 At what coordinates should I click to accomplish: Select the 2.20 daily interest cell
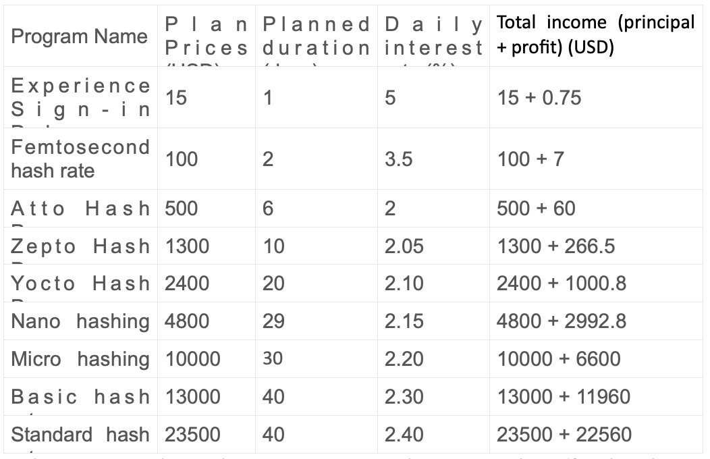[404, 358]
